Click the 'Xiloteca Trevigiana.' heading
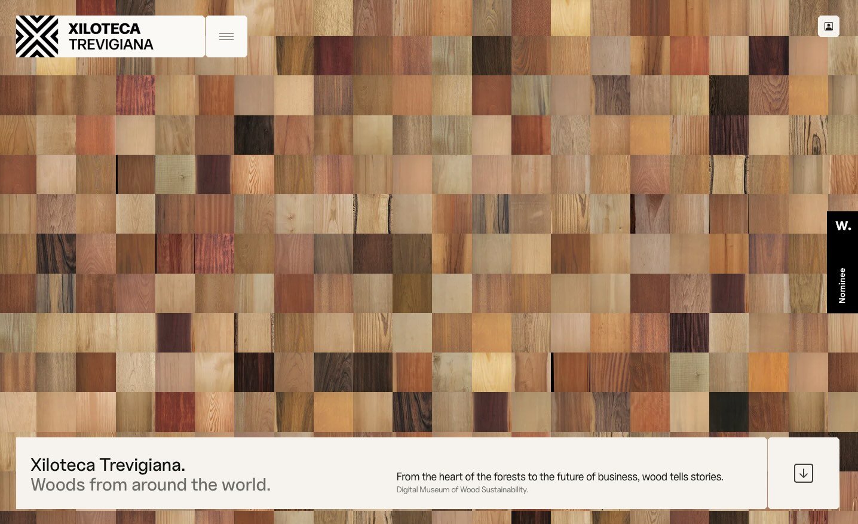 coord(108,464)
